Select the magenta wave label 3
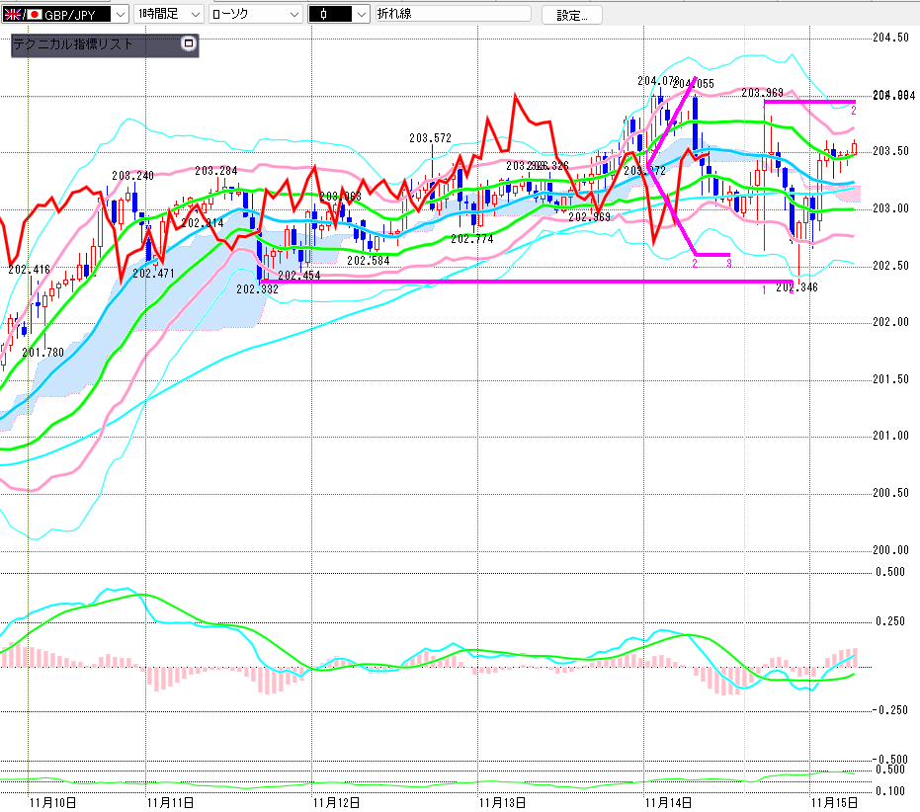The image size is (920, 812). coord(728,263)
